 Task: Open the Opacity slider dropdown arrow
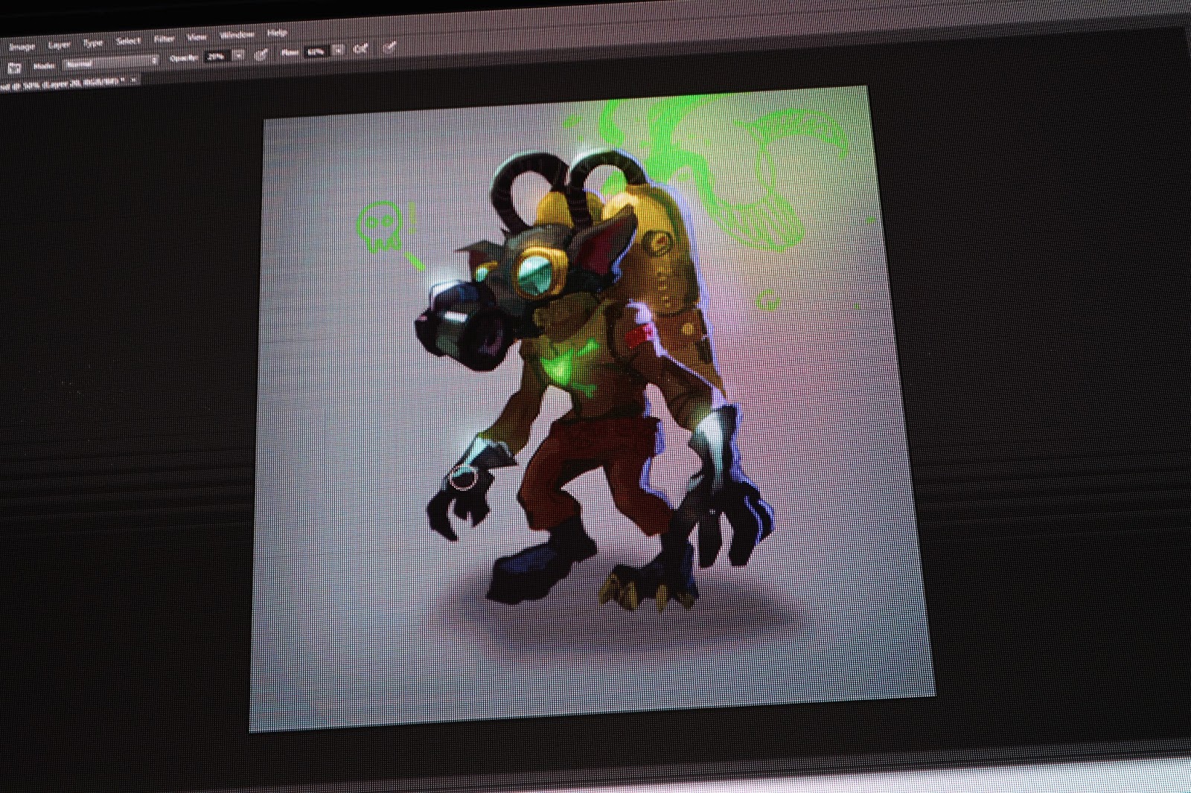(x=239, y=56)
